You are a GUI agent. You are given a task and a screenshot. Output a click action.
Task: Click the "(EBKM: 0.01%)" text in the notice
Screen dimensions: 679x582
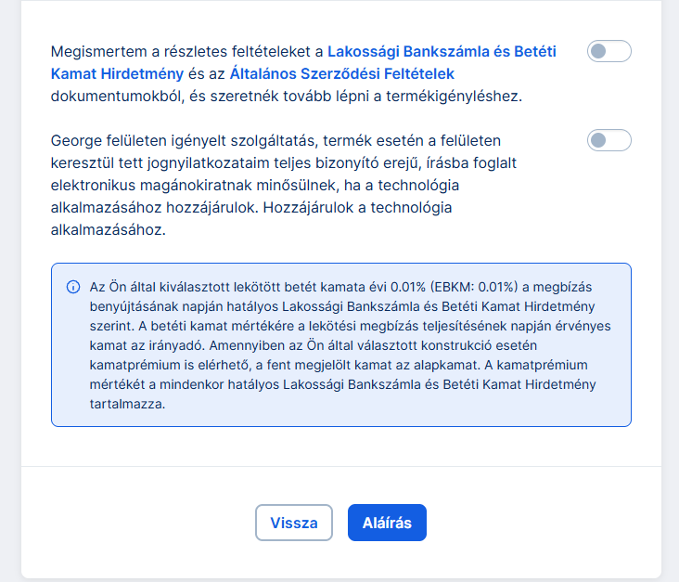[479, 287]
